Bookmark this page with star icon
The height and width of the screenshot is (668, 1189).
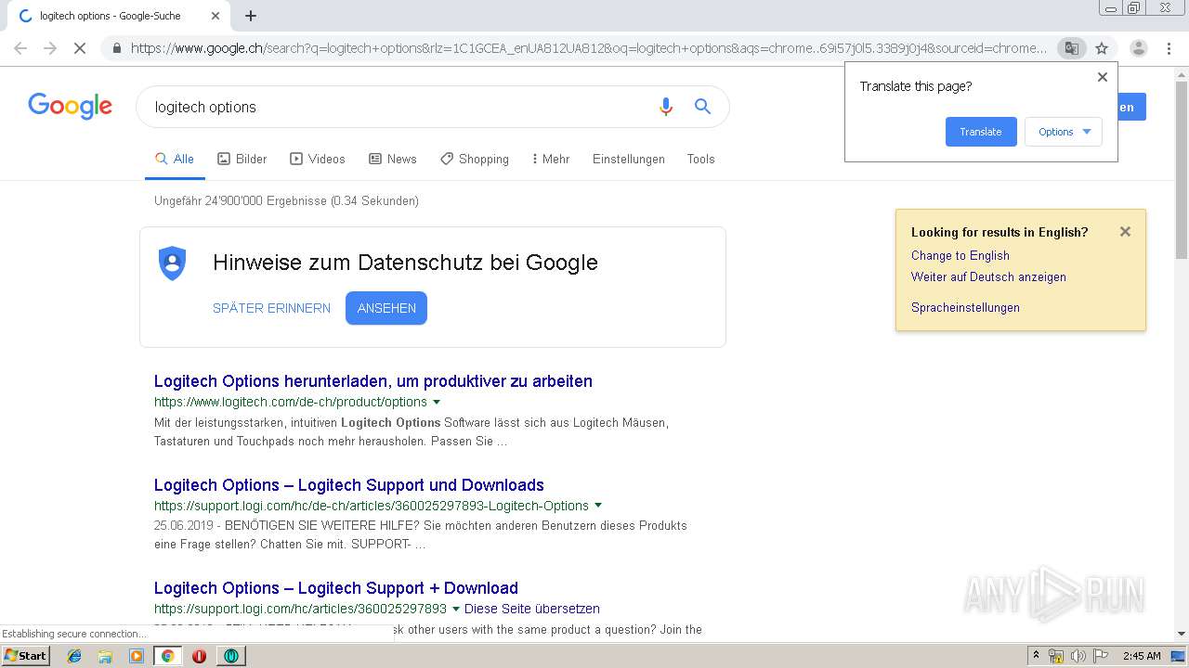1102,48
